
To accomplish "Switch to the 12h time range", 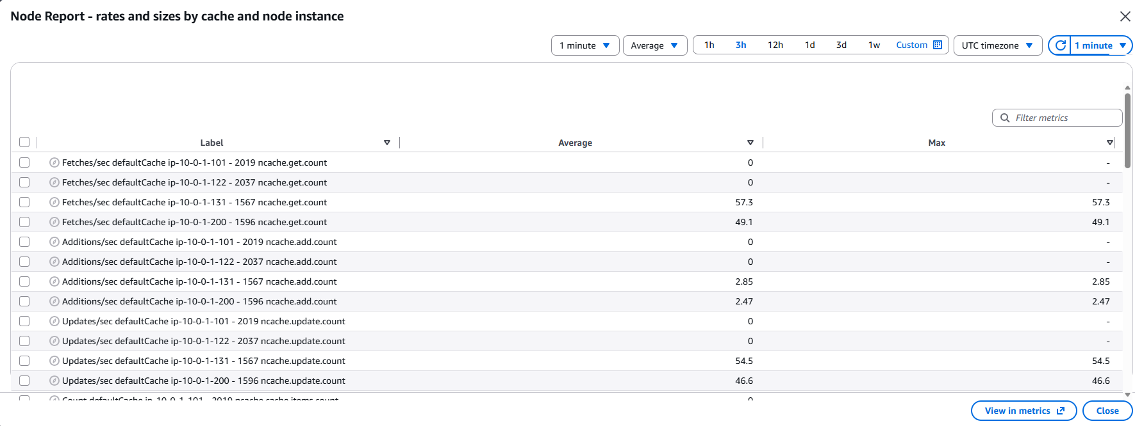I will click(775, 45).
